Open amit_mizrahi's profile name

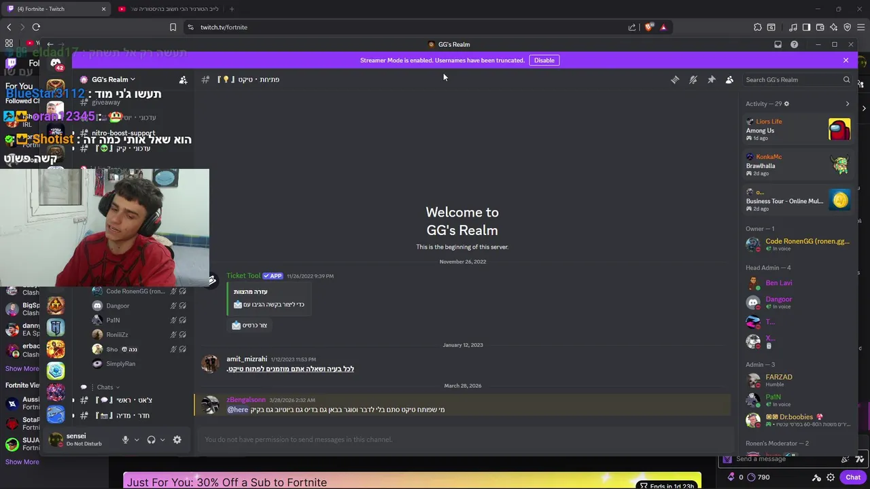[x=247, y=359]
